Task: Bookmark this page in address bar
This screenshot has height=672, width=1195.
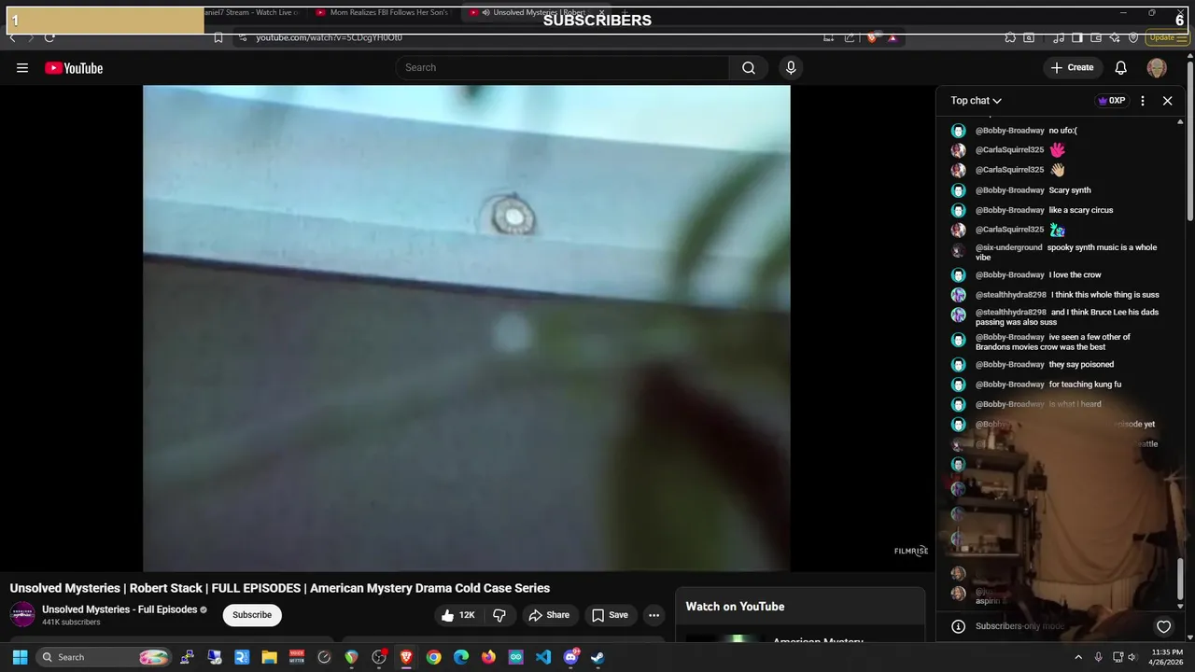Action: tap(218, 37)
